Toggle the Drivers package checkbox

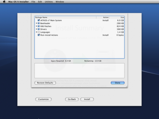point(38,29)
